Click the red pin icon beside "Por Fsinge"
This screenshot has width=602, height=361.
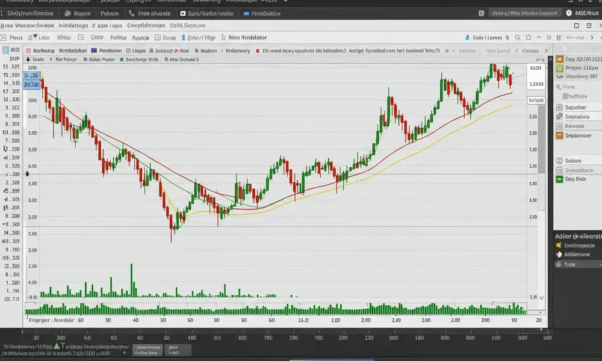[x=51, y=60]
